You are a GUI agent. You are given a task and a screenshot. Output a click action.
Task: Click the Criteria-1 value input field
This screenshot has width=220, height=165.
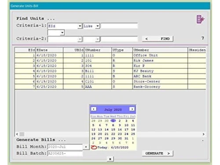coord(119,26)
